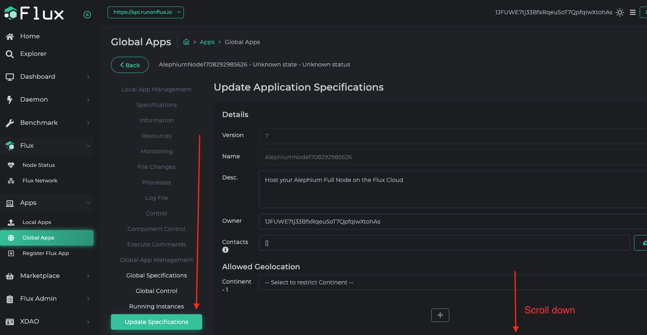Click the Flux Network nodes icon
647x335 pixels.
click(x=11, y=181)
